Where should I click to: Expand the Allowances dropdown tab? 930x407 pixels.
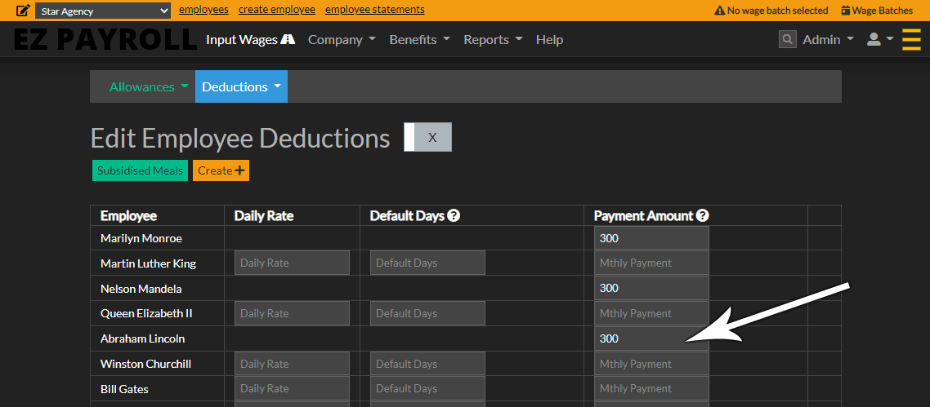[149, 86]
